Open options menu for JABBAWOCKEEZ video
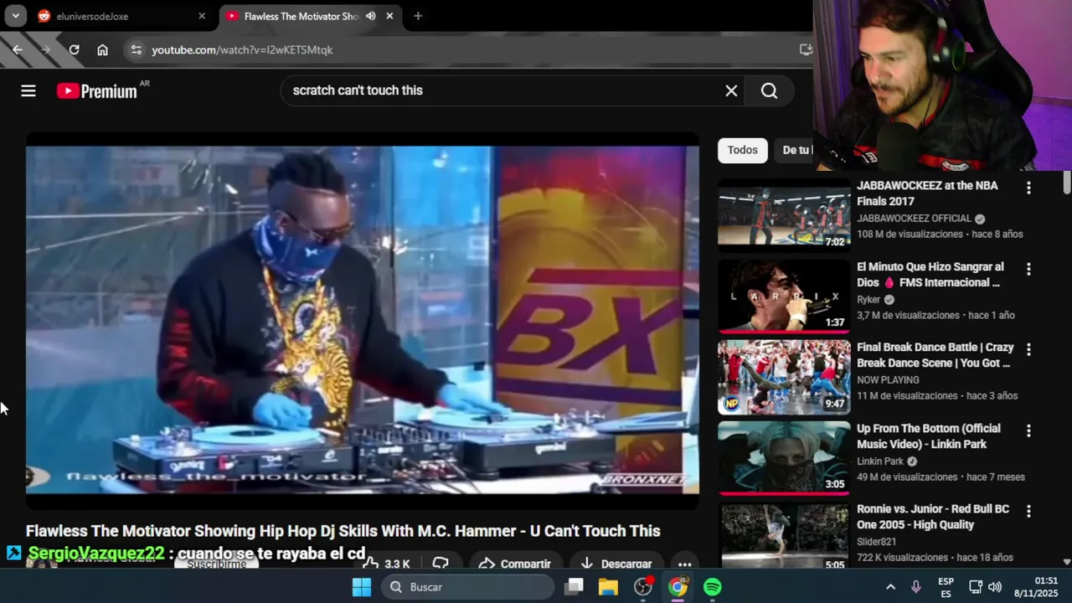This screenshot has width=1072, height=603. tap(1028, 188)
